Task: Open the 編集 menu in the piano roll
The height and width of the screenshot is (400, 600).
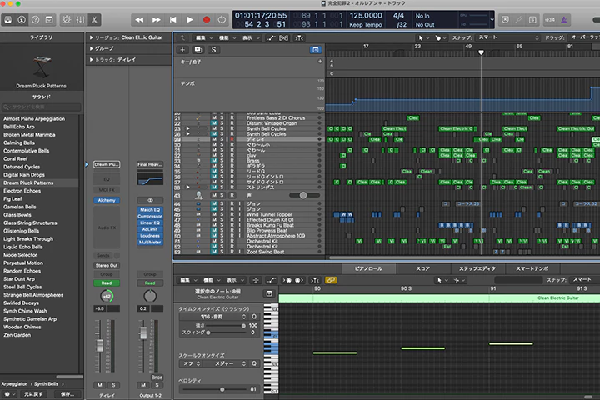Action: 187,280
